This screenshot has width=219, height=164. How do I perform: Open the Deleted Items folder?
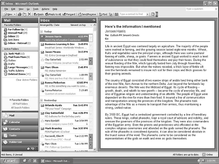[x=17, y=74]
